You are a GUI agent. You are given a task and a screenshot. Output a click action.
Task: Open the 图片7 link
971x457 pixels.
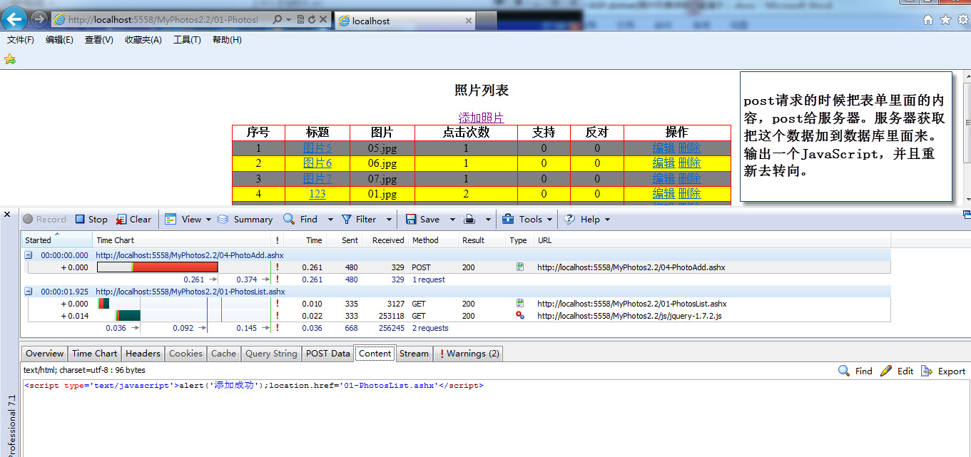tap(317, 178)
